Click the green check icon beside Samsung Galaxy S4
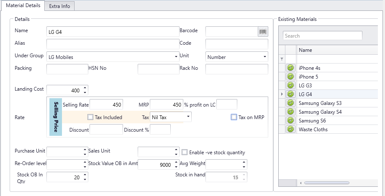This screenshot has height=196, width=385. point(290,112)
